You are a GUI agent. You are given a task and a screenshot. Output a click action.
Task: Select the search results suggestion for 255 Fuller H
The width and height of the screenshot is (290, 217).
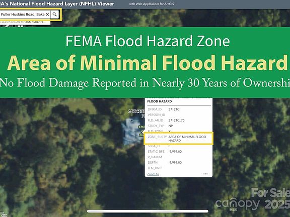pos(25,22)
